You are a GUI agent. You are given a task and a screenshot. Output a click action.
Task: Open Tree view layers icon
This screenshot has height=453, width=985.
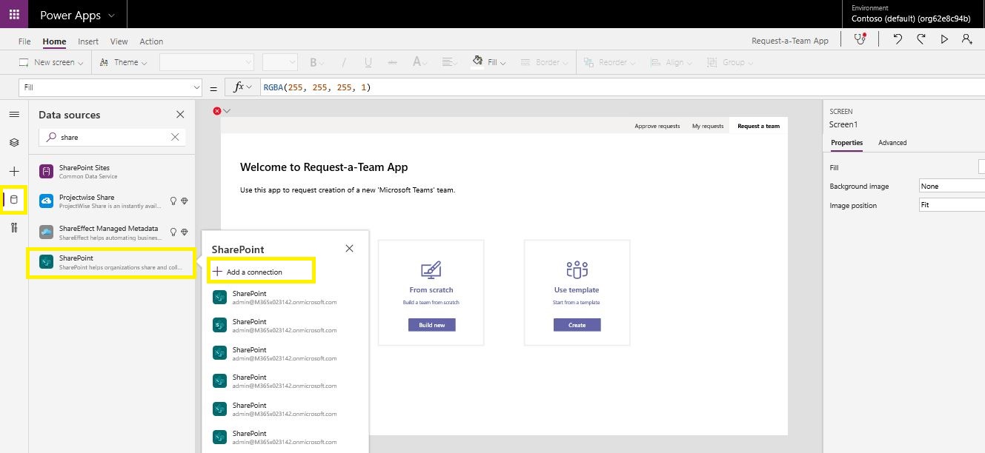tap(14, 142)
